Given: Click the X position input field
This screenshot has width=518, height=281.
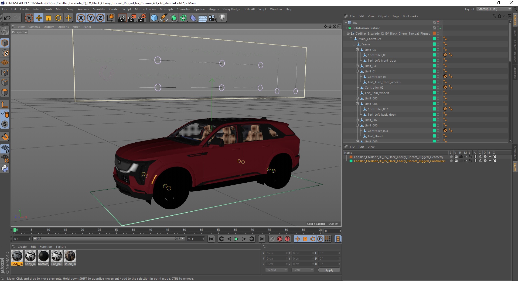Looking at the screenshot, I should point(277,253).
